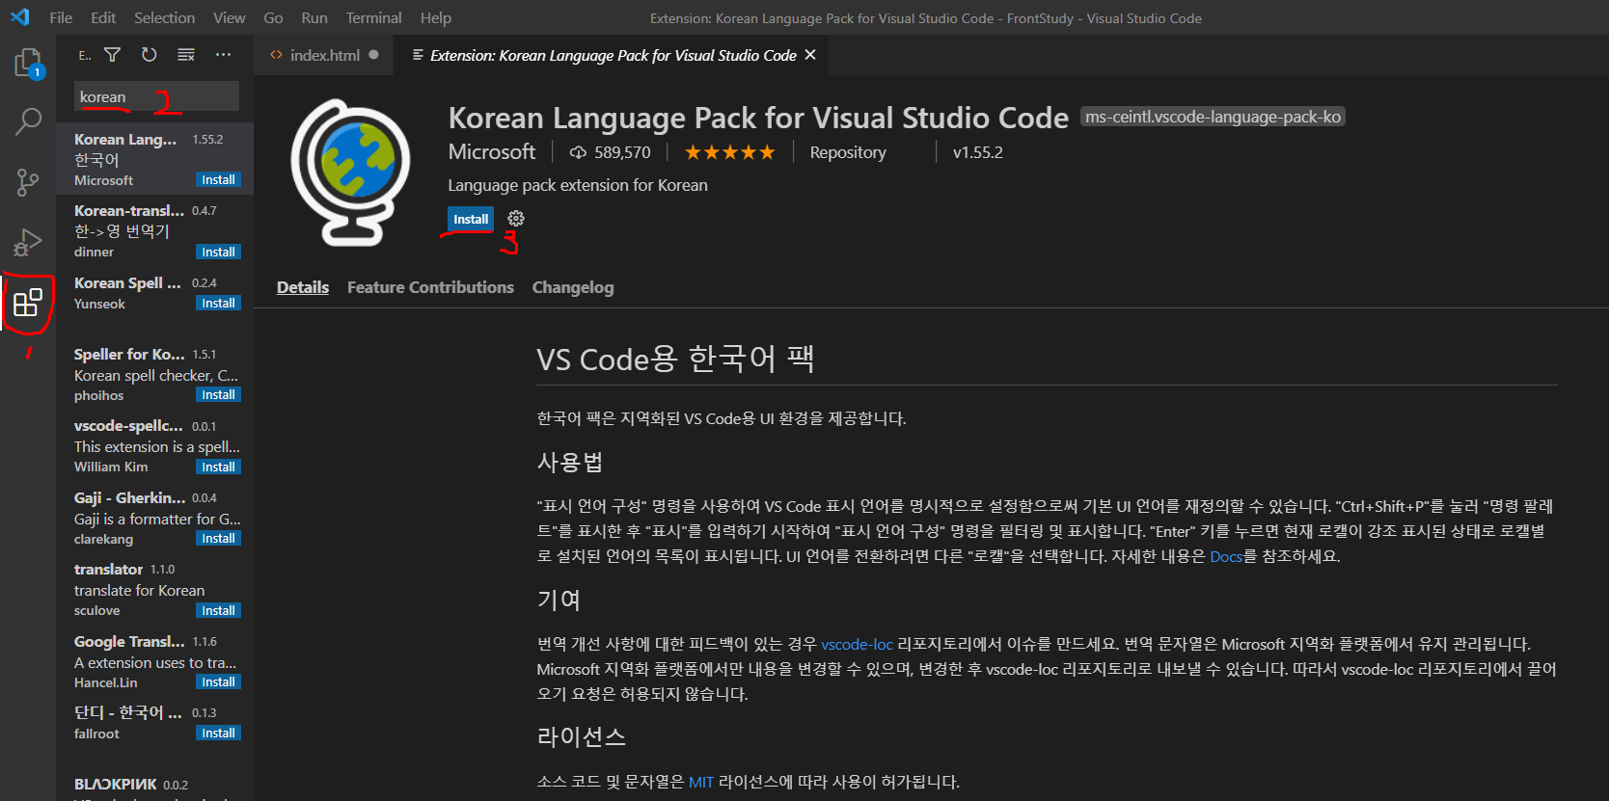Open the manage gear next to Install
Image resolution: width=1609 pixels, height=801 pixels.
click(x=516, y=219)
